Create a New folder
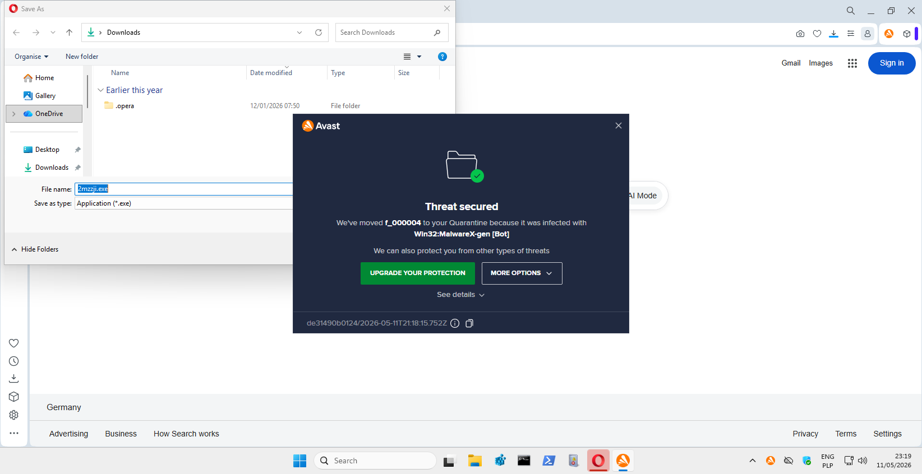This screenshot has width=922, height=474. (x=82, y=57)
